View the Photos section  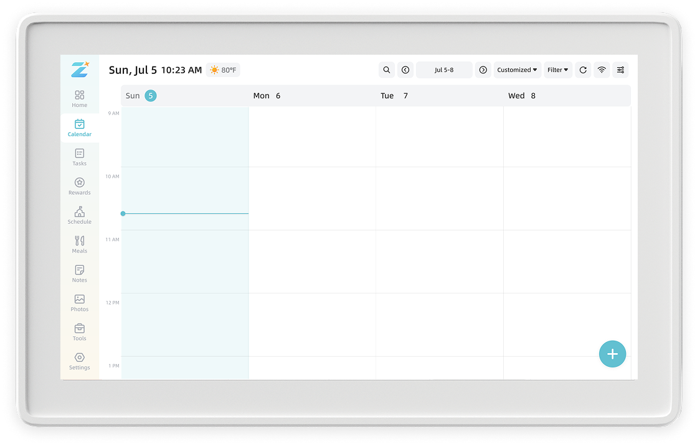(x=80, y=303)
